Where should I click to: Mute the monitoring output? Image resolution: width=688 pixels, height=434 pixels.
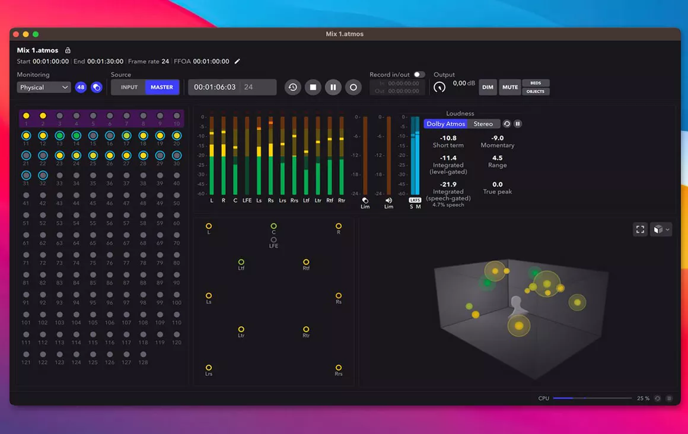509,87
